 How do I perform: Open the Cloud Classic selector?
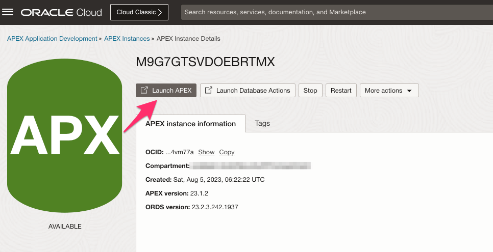click(139, 12)
